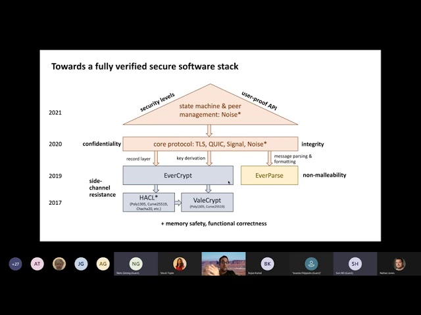The height and width of the screenshot is (315, 421).
Task: Select the Ioannis Filippidis guest tile
Action: coord(311,264)
